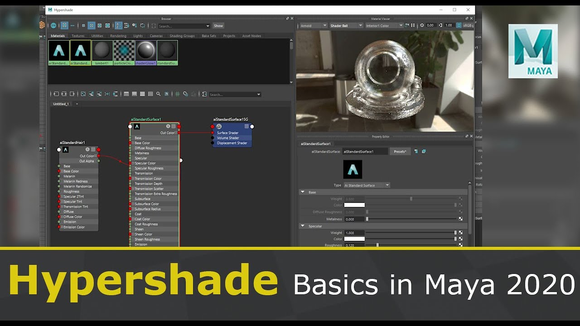
Task: Add a new node editor tab with plus
Action: point(77,104)
